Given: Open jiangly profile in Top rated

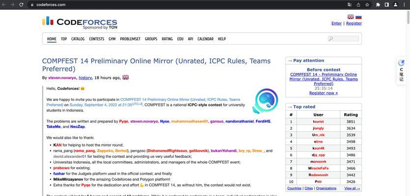Looking at the screenshot, I should [318, 128].
